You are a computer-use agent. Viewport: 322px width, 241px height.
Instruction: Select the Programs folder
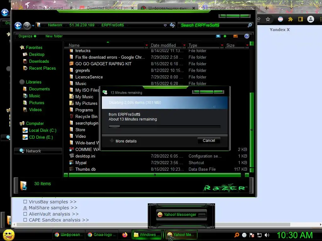pyautogui.click(x=84, y=110)
